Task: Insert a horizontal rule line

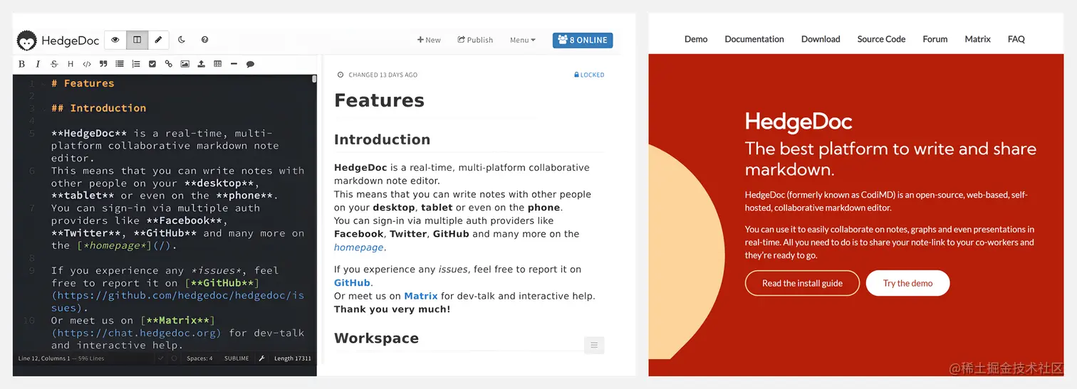Action: 234,64
